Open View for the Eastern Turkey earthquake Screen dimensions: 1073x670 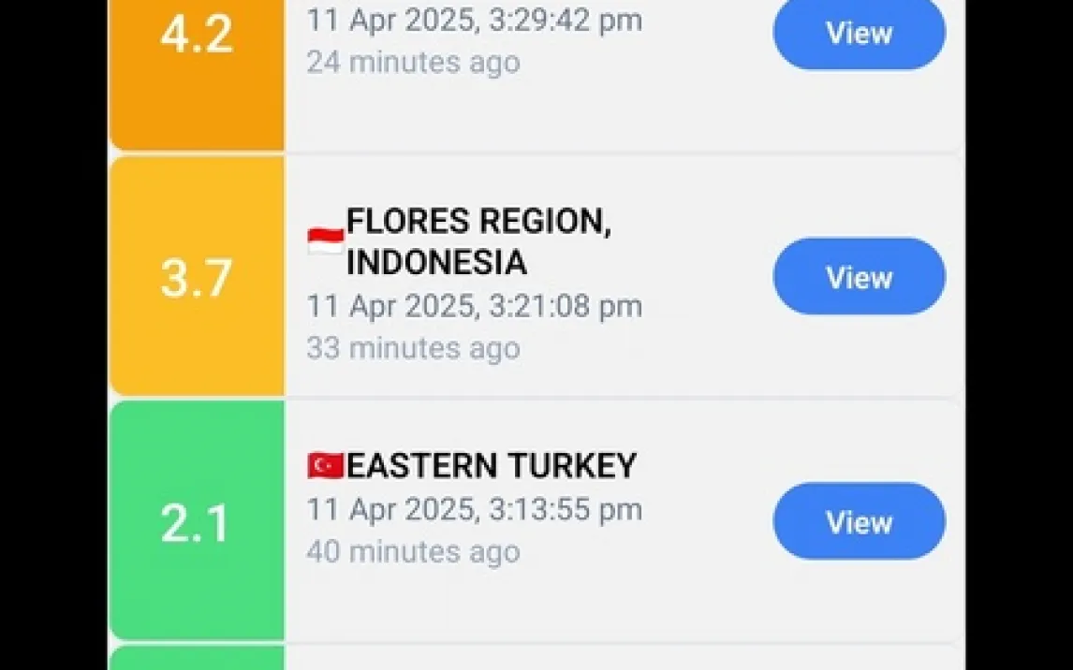pyautogui.click(x=859, y=521)
